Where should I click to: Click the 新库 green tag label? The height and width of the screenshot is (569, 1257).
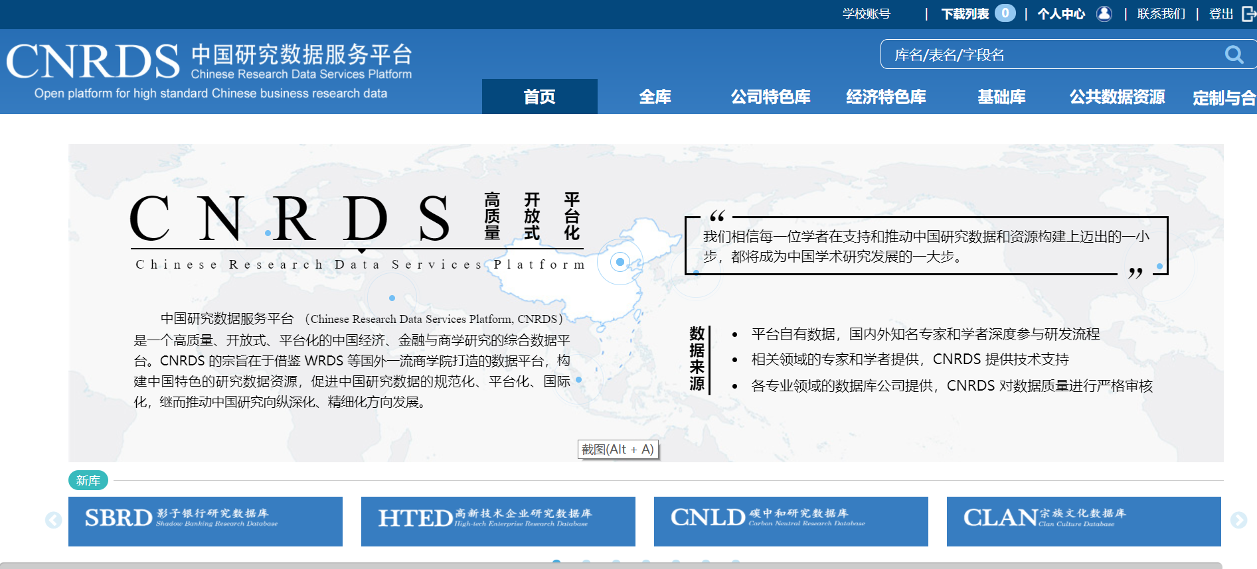(x=88, y=480)
